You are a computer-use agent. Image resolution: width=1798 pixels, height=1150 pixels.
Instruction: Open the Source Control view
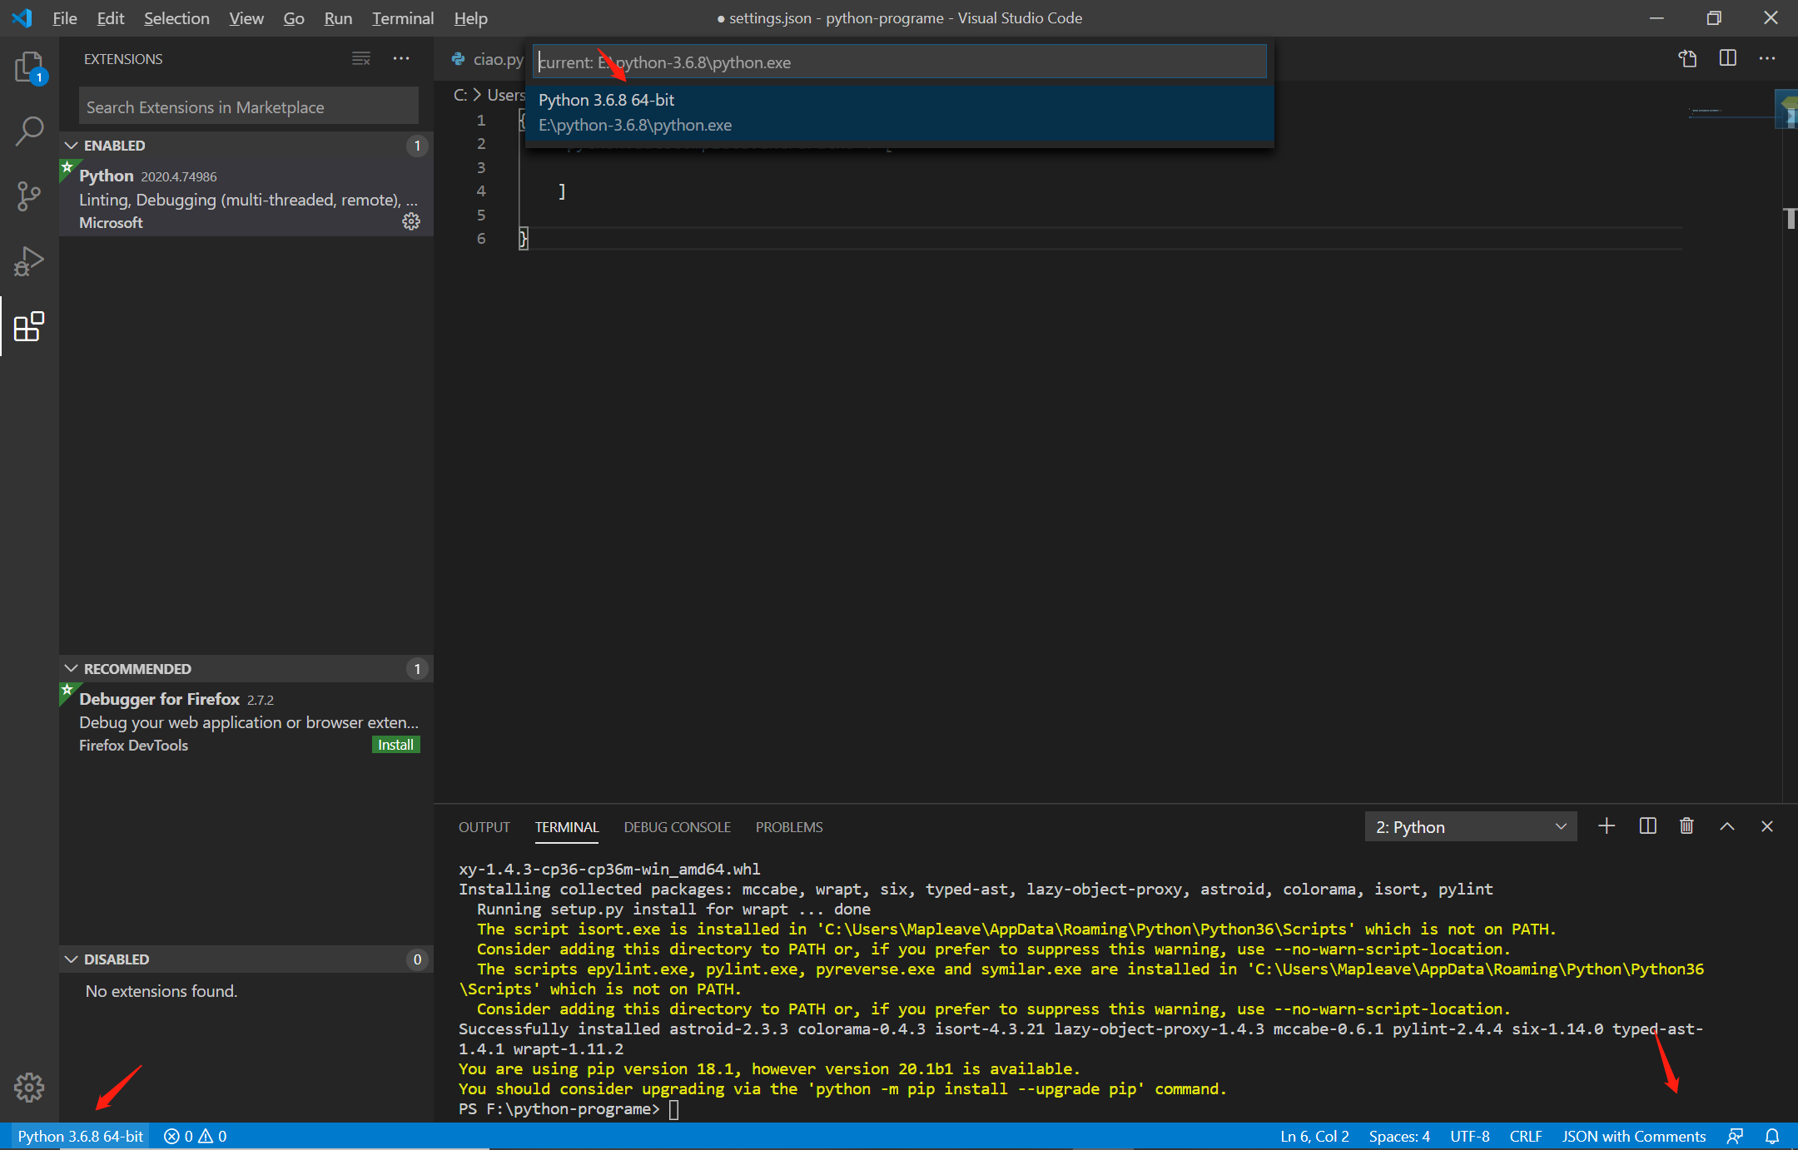(29, 196)
